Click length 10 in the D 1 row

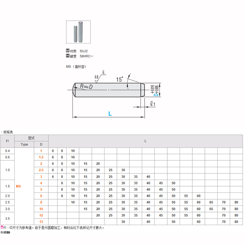point(73,151)
